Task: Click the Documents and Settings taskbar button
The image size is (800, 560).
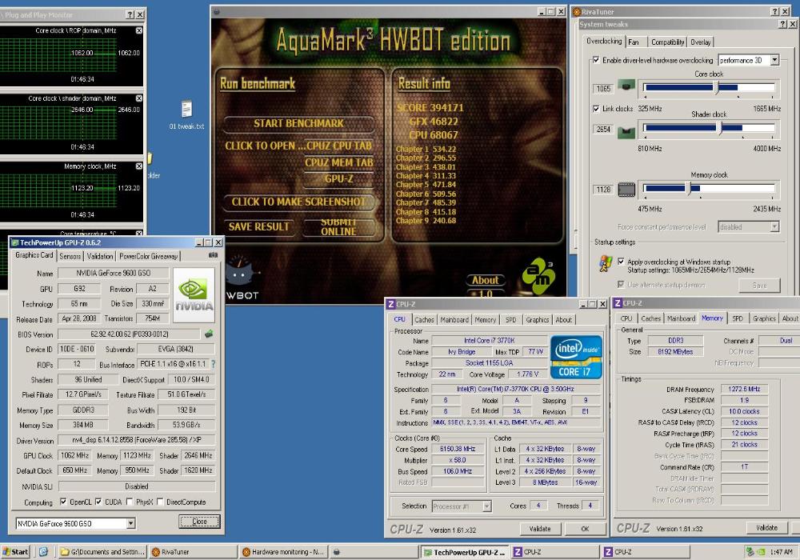Action: [103, 552]
